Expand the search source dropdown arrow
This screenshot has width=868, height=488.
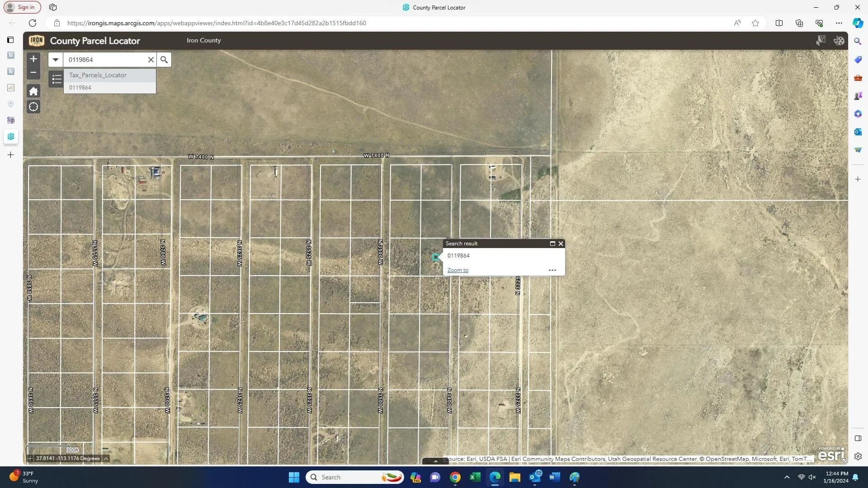(x=56, y=60)
